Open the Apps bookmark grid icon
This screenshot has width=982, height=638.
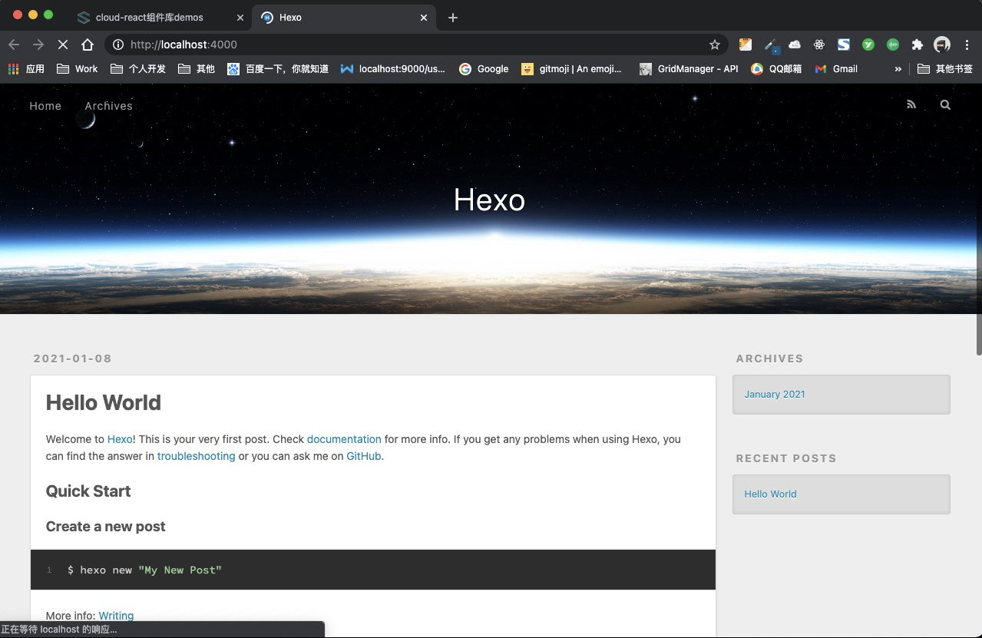tap(14, 69)
